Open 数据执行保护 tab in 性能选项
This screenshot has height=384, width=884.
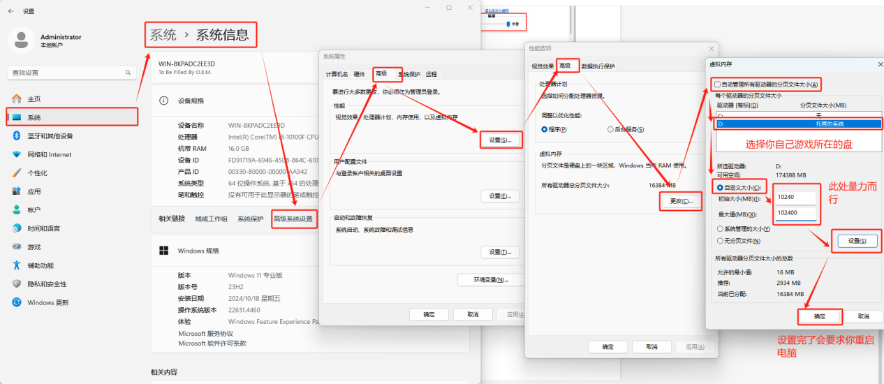[598, 66]
